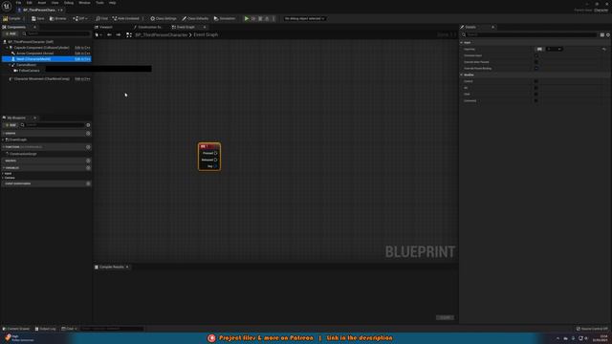
Task: Click Edit in C++ for Capsule Component
Action: (82, 48)
